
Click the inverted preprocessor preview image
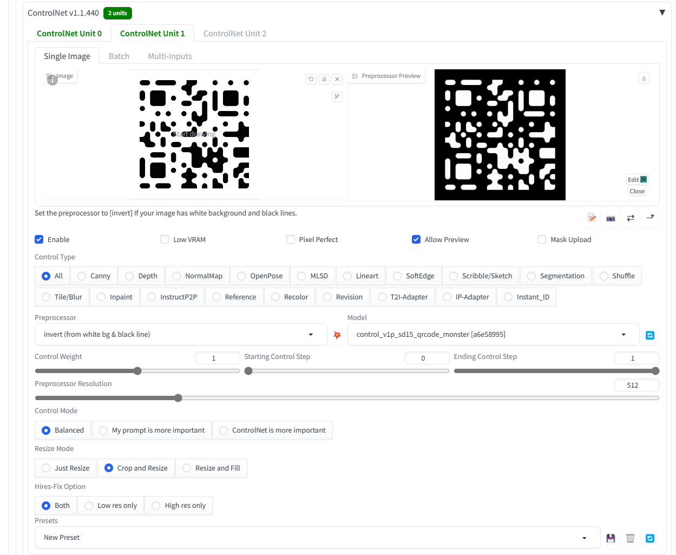[x=500, y=135]
